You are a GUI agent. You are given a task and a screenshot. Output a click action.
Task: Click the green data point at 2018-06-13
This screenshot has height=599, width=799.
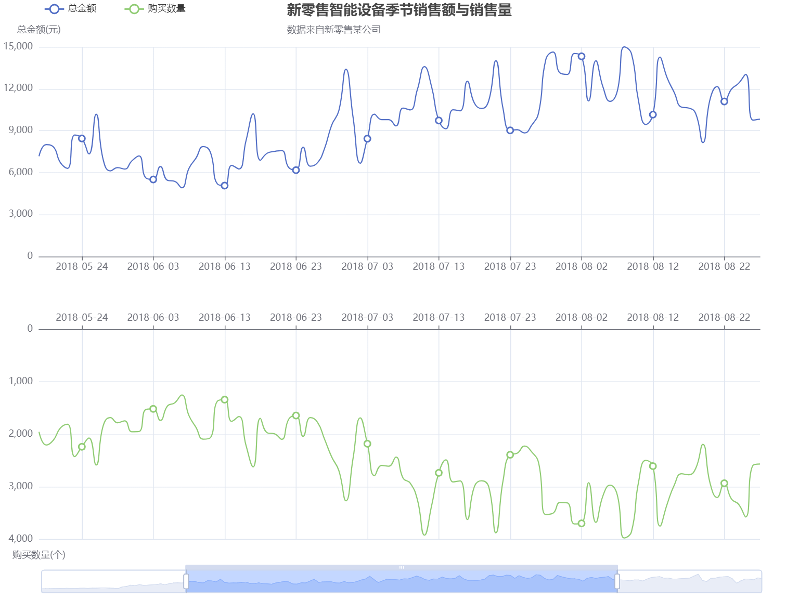coord(225,400)
